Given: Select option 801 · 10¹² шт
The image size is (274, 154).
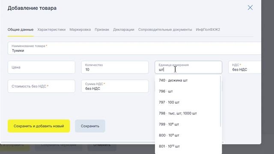Looking at the screenshot, I should [x=188, y=146].
